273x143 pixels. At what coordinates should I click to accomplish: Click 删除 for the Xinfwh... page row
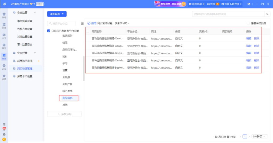point(256,60)
